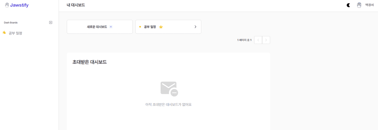Toggle dark mode with the moon icon
The width and height of the screenshot is (378, 130).
(x=348, y=5)
